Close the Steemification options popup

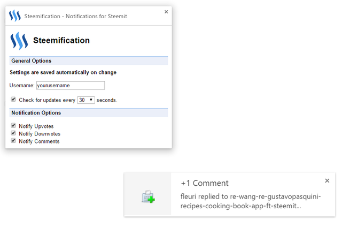point(166,12)
